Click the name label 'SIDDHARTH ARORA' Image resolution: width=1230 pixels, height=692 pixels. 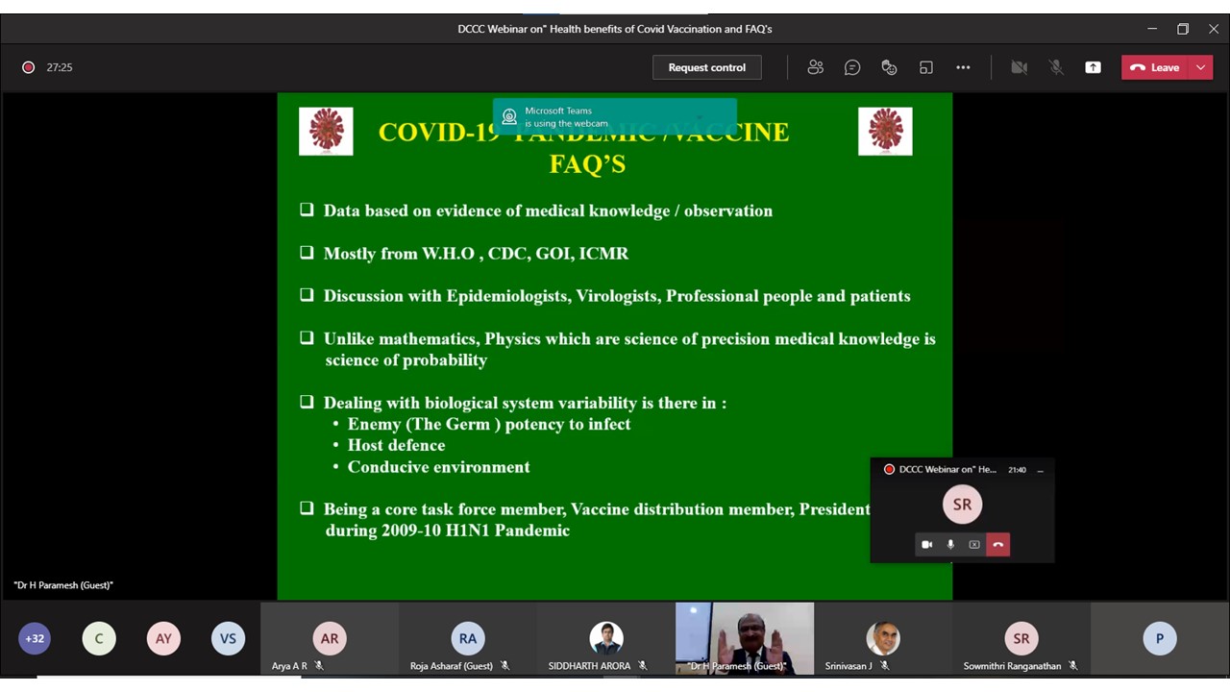(589, 666)
